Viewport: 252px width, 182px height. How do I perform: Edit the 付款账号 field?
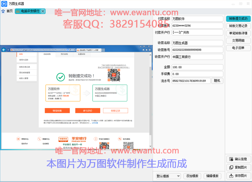(x=198, y=26)
